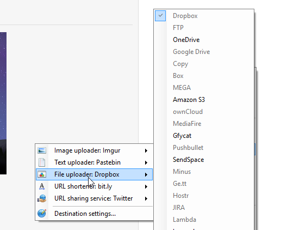Choose FTP in the uploader list
Image resolution: width=287 pixels, height=230 pixels.
pos(204,28)
